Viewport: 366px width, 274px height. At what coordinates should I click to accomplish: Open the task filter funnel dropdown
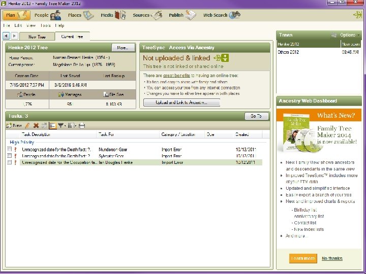pyautogui.click(x=62, y=126)
